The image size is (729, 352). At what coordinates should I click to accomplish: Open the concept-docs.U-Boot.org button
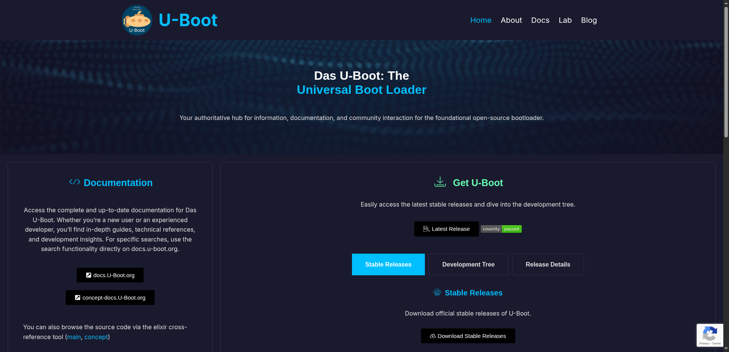pyautogui.click(x=110, y=298)
